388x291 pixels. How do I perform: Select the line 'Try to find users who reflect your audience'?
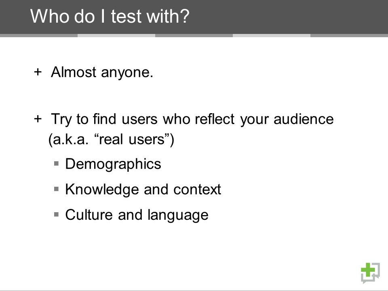(x=192, y=119)
